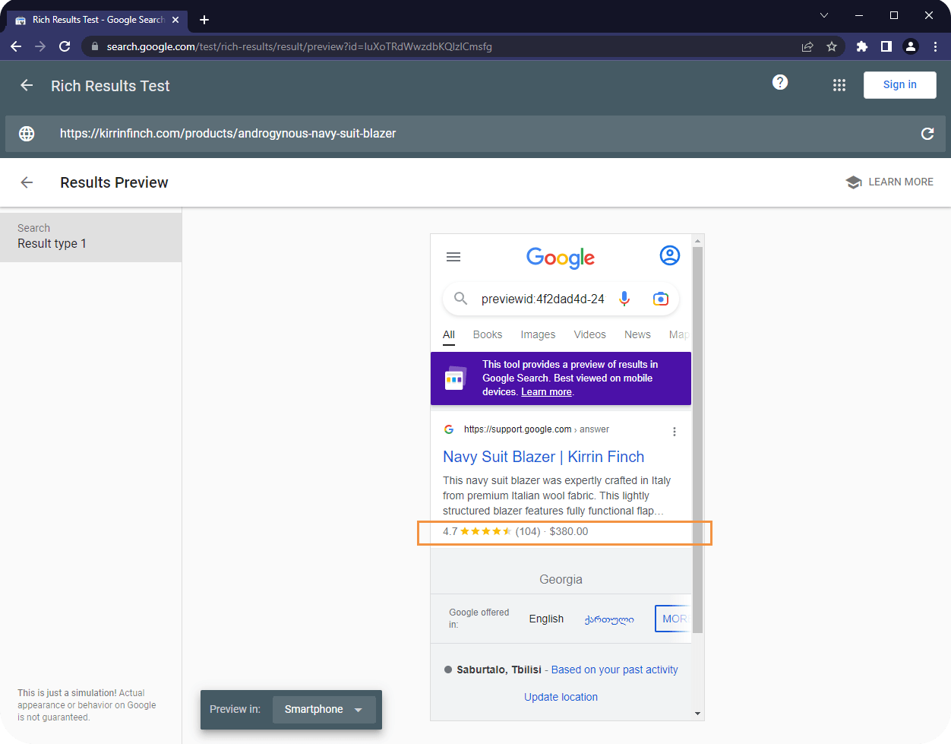Open the Preview in Smartphone dropdown
This screenshot has height=744, width=951.
tap(324, 709)
